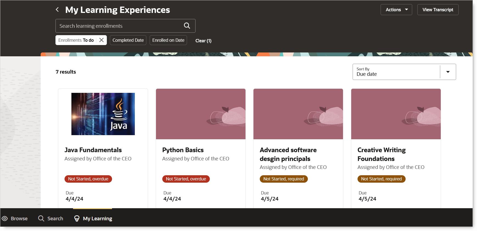Click the My Learning lightbulb icon
The width and height of the screenshot is (477, 231).
pyautogui.click(x=77, y=219)
